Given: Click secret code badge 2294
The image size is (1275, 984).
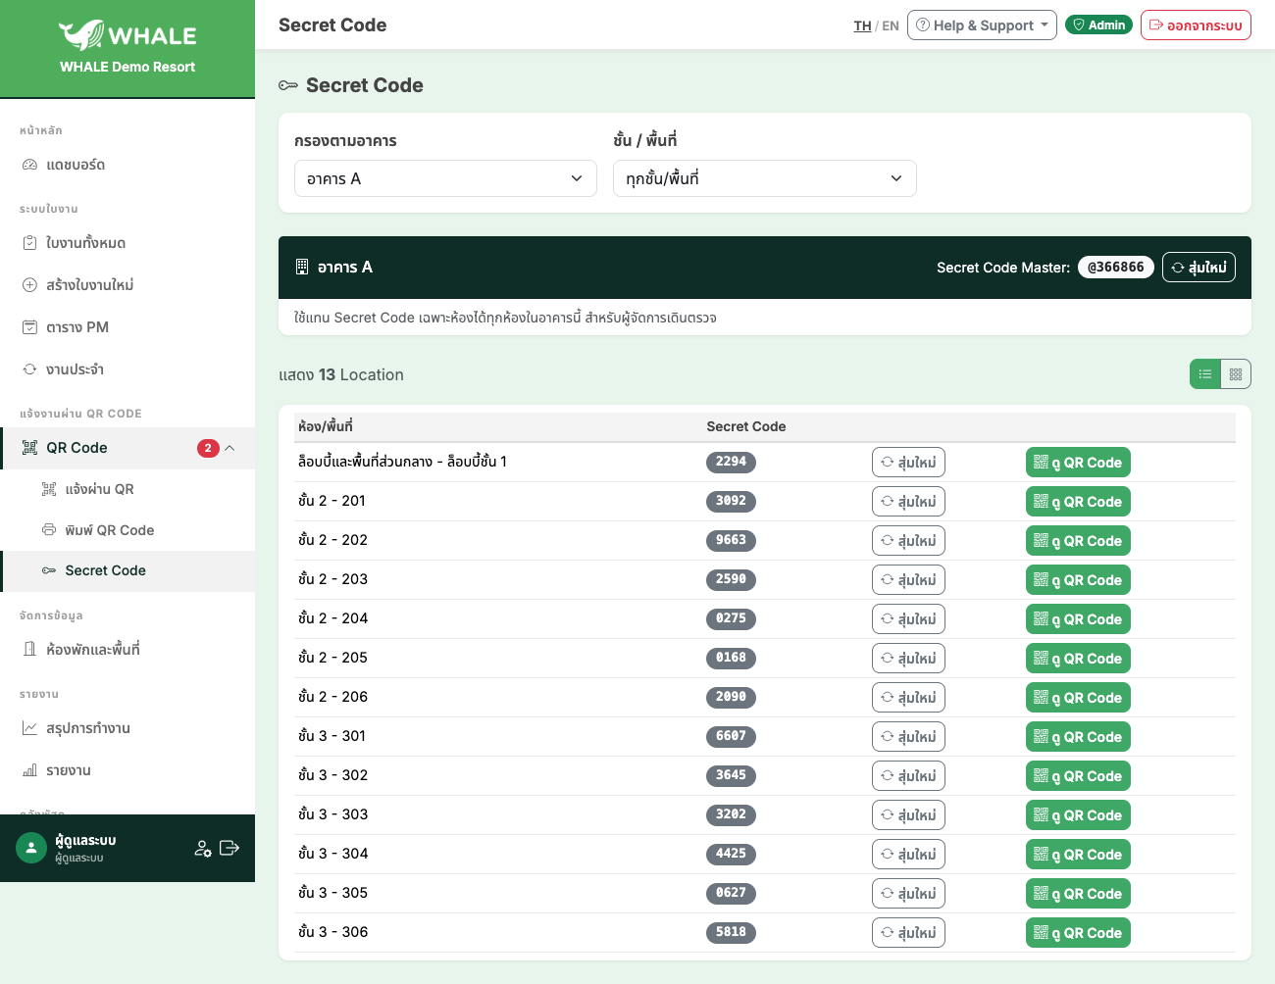Looking at the screenshot, I should [x=731, y=462].
